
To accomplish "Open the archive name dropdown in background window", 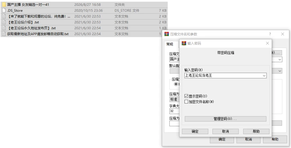I will pyautogui.click(x=280, y=59).
